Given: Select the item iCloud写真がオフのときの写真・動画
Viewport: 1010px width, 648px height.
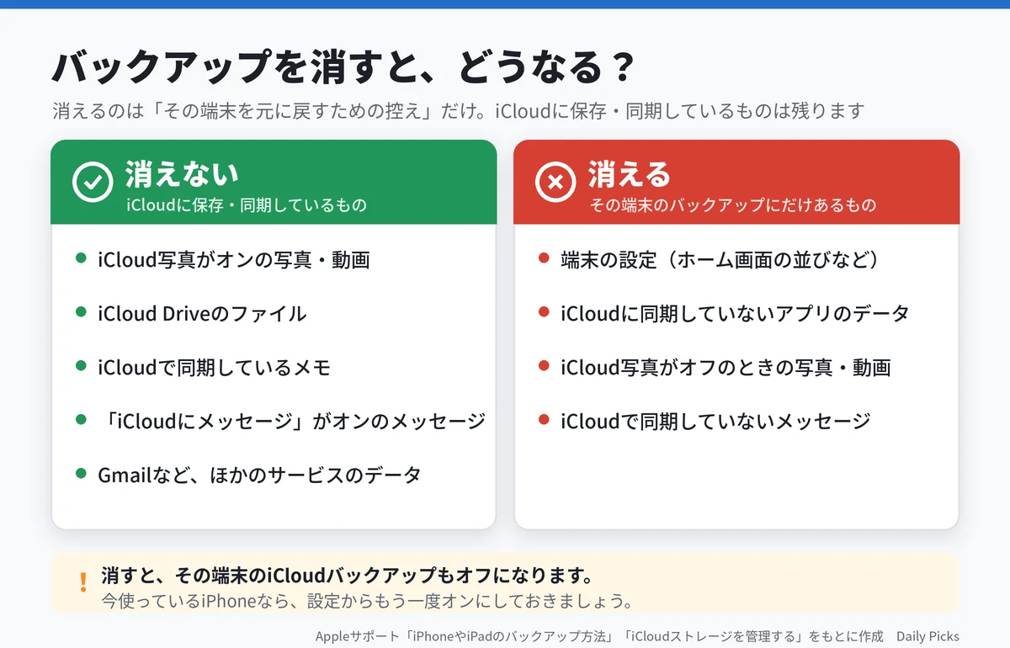Looking at the screenshot, I should coord(726,367).
